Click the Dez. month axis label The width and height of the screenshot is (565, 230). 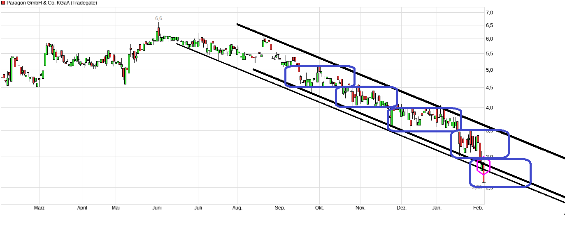coord(402,208)
